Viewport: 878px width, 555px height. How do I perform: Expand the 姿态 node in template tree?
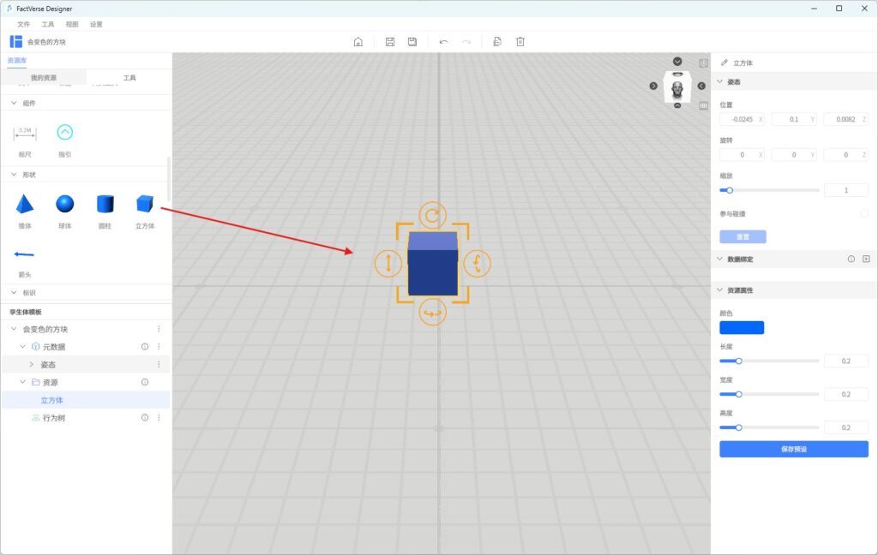[32, 365]
